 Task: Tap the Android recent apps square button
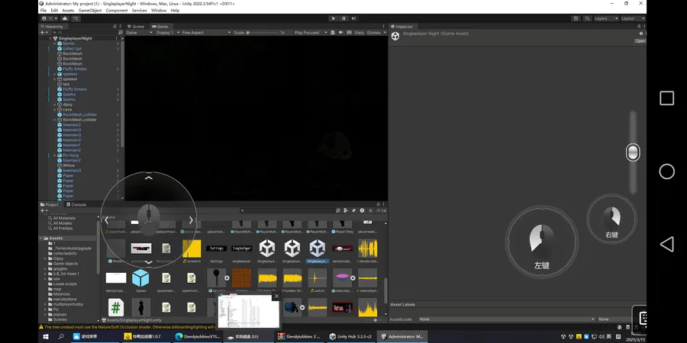tap(666, 98)
